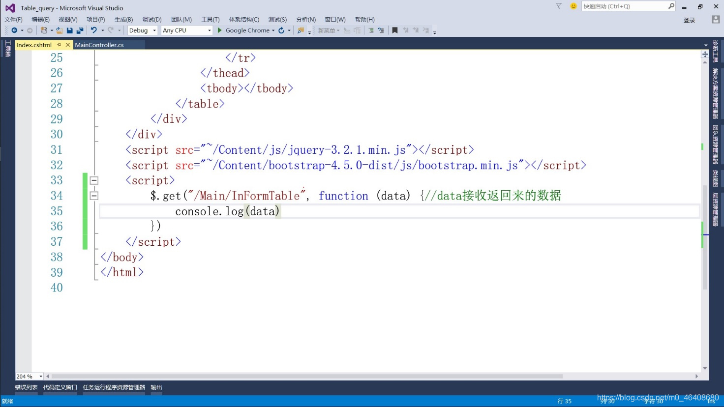This screenshot has width=724, height=407.
Task: Click the Redo arrow icon
Action: point(111,30)
